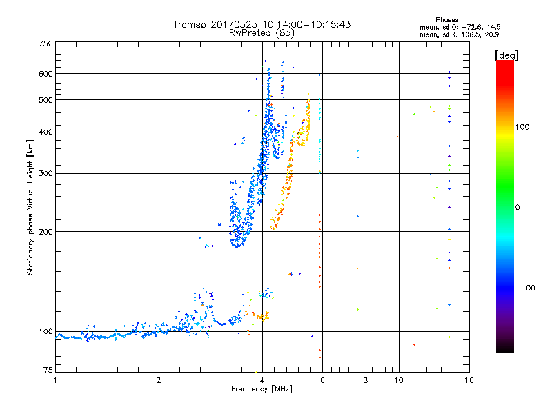Click the x-axis label 'Frequency [MHz]'
Viewport: 552px width, 414px height.
(x=262, y=389)
